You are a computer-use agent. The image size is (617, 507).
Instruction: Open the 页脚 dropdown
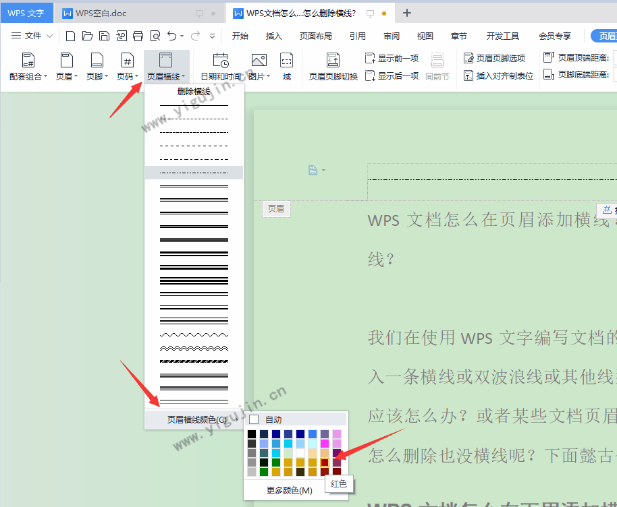[97, 67]
